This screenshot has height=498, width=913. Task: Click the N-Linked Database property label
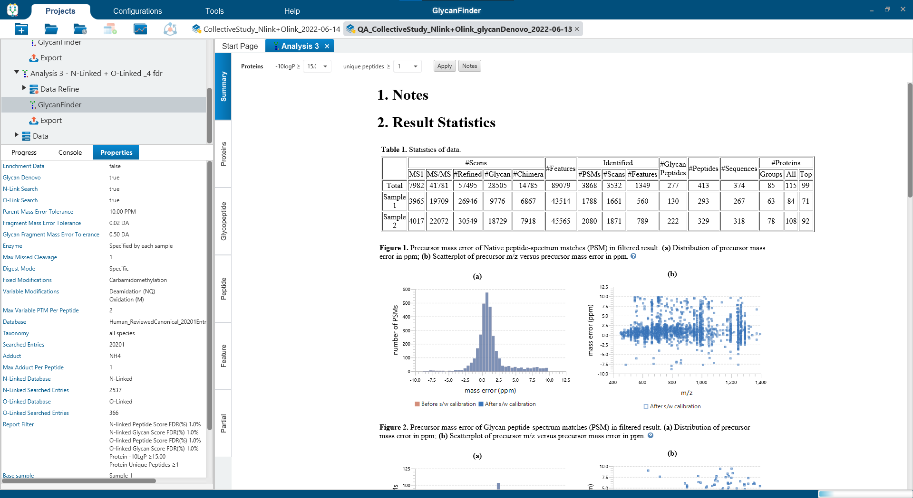click(x=27, y=379)
